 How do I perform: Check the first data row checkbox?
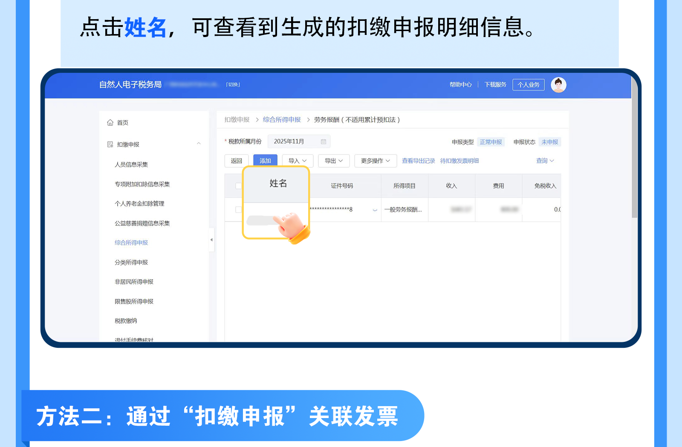tap(238, 209)
